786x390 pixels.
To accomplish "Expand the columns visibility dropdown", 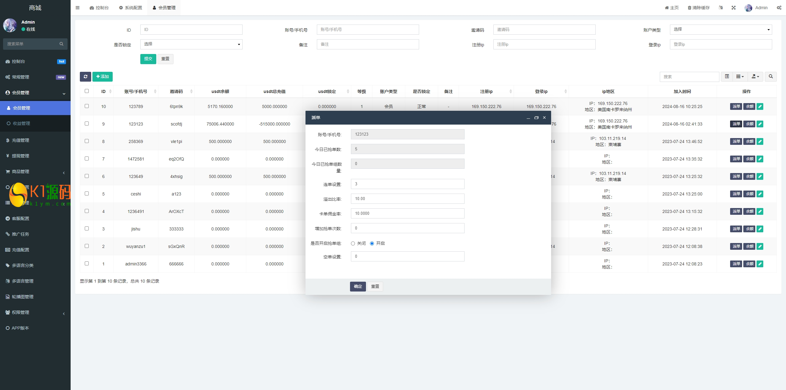I will pyautogui.click(x=740, y=77).
